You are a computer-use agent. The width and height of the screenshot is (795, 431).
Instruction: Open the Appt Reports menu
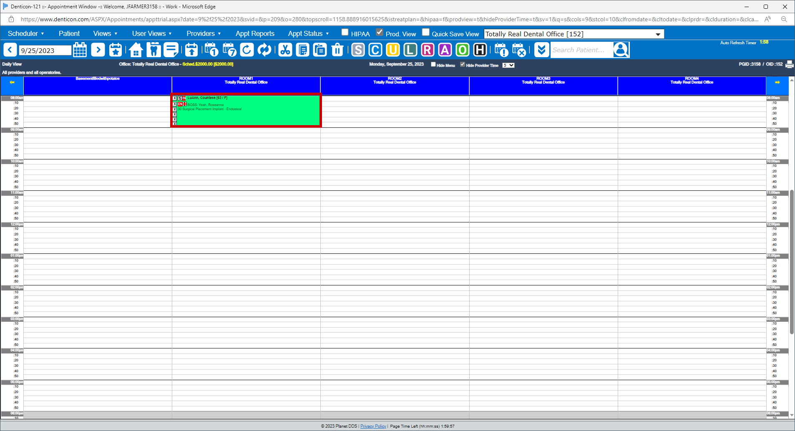255,33
